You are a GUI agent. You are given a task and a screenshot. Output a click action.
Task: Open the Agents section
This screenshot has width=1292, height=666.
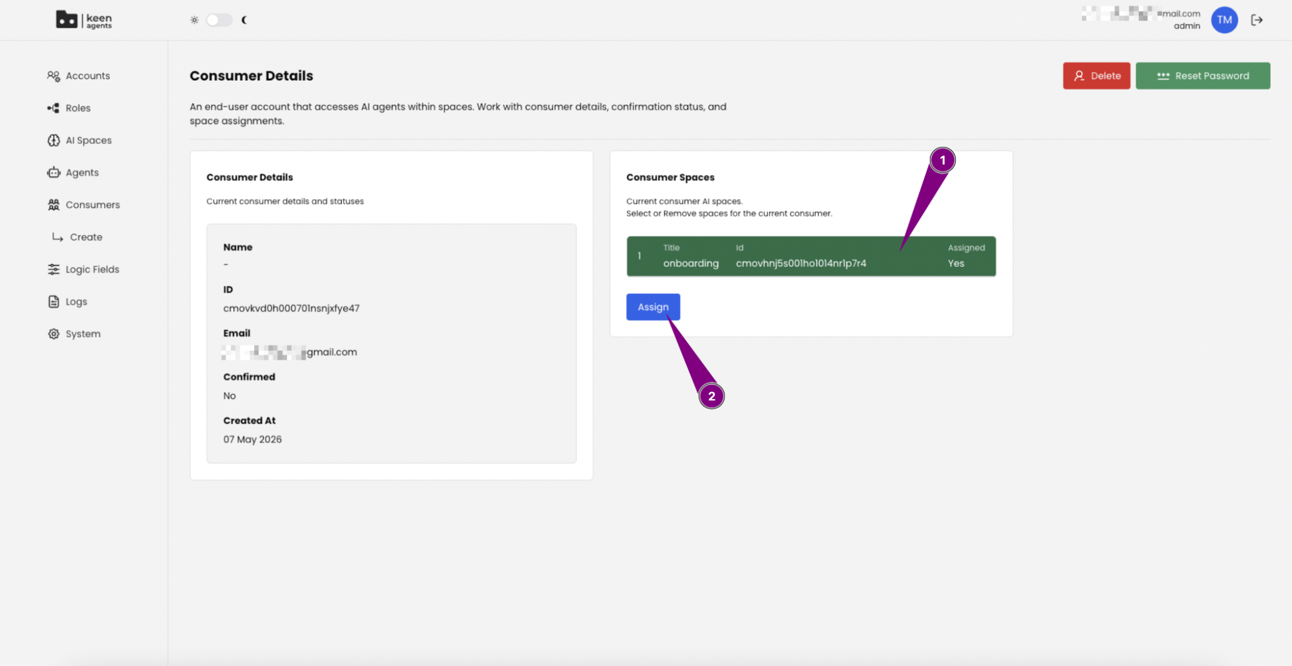pyautogui.click(x=82, y=172)
